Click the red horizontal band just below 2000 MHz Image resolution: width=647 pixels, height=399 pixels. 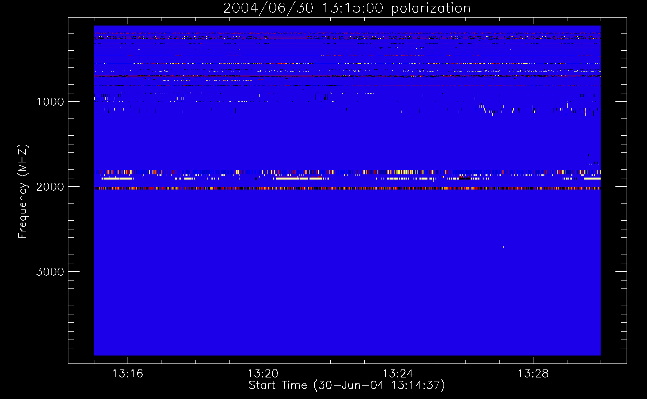point(347,188)
